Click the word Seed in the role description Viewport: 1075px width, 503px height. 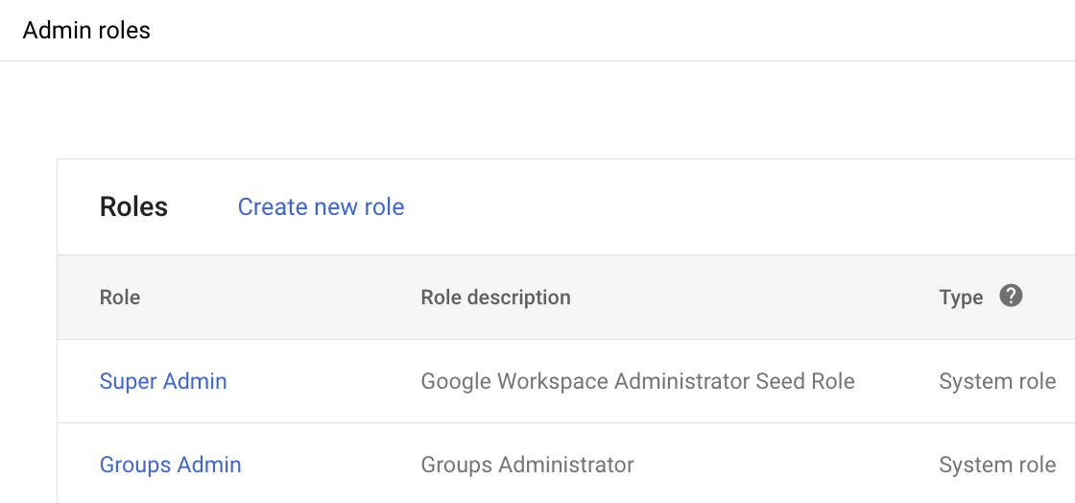tap(779, 381)
